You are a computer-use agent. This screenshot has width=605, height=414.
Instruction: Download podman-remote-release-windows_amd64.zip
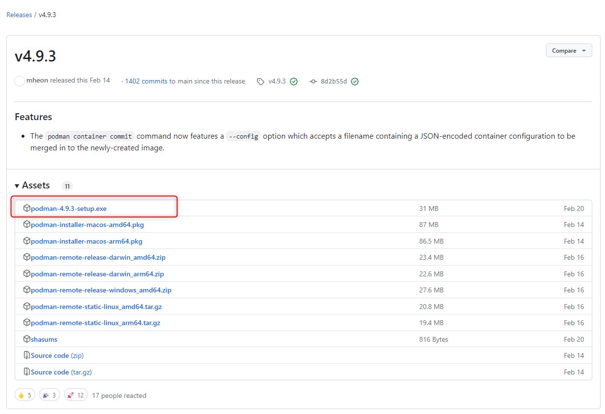pyautogui.click(x=101, y=290)
